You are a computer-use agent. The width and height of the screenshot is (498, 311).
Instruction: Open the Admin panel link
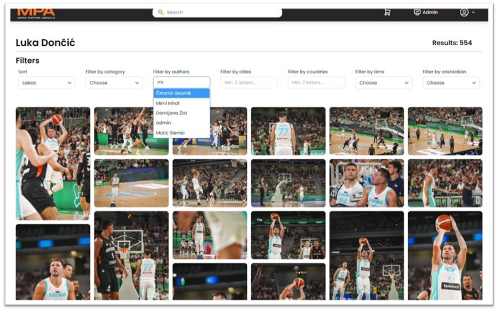point(426,12)
